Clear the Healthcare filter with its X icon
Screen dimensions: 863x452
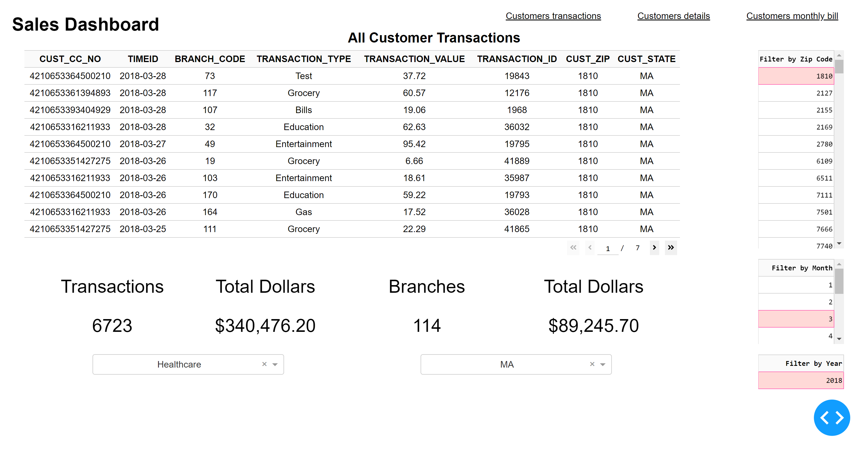click(264, 364)
